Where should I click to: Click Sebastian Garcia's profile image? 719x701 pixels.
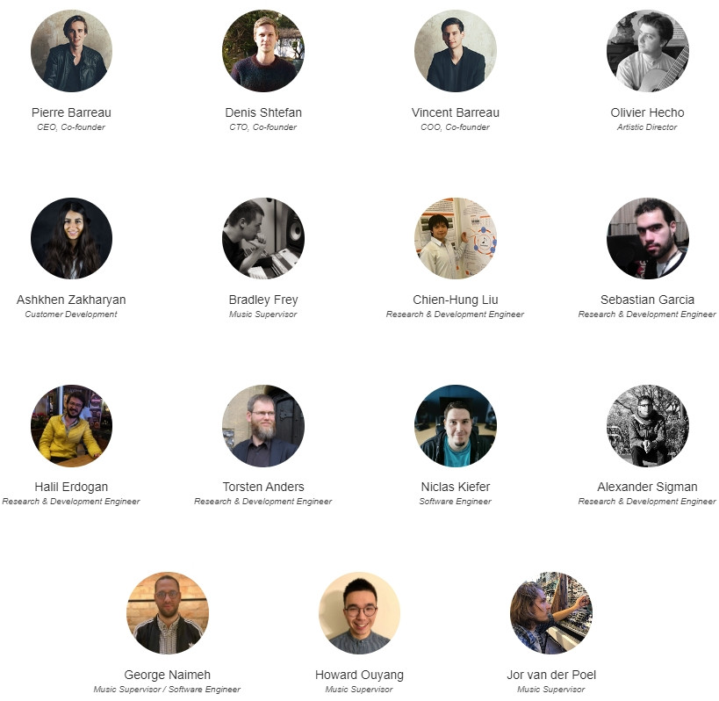click(x=648, y=238)
